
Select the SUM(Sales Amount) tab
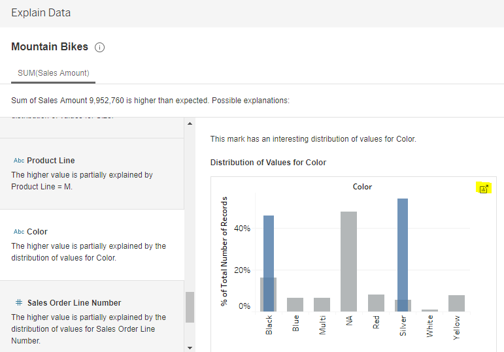coord(54,73)
